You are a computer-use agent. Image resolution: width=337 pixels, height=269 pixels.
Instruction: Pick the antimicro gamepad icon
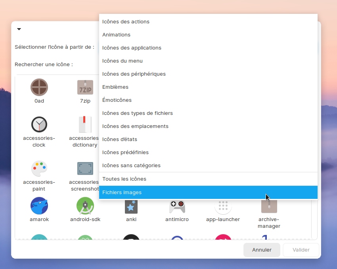click(177, 207)
